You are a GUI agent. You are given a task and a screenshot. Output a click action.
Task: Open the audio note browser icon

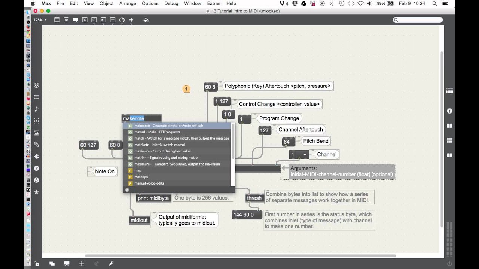pyautogui.click(x=36, y=109)
